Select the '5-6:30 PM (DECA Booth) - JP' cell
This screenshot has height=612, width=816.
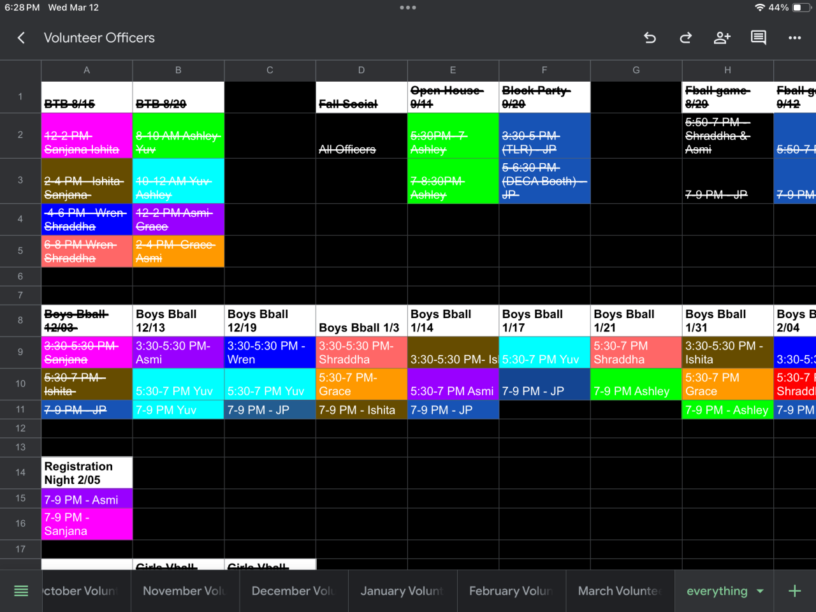[x=544, y=181]
